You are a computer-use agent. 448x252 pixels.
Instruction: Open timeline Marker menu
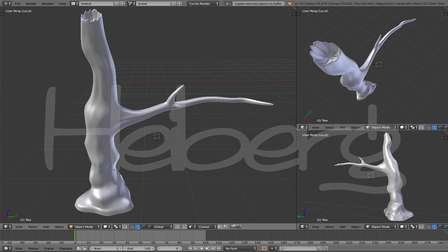[x=34, y=248]
